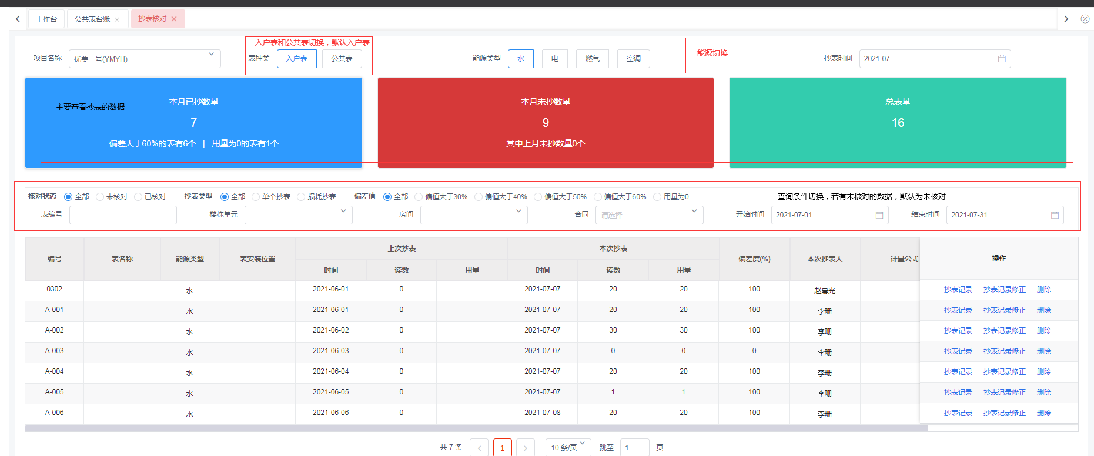
Task: Open calendar icon in 开始时间 field
Action: click(x=879, y=215)
